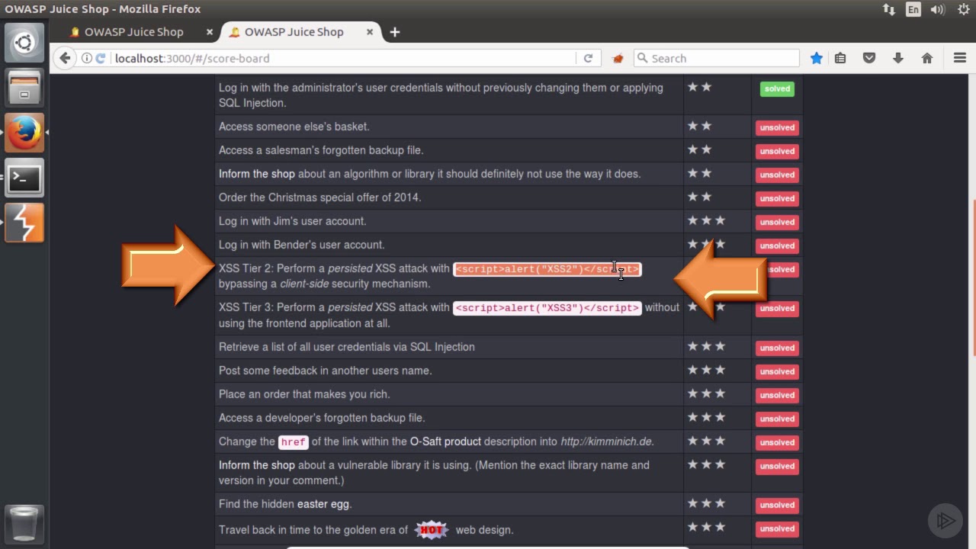Image resolution: width=976 pixels, height=549 pixels.
Task: Open the Terminal from the dock
Action: click(x=24, y=178)
